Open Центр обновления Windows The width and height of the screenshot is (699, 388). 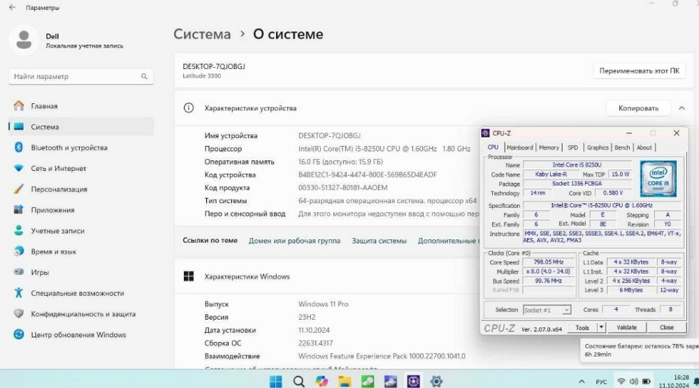81,334
